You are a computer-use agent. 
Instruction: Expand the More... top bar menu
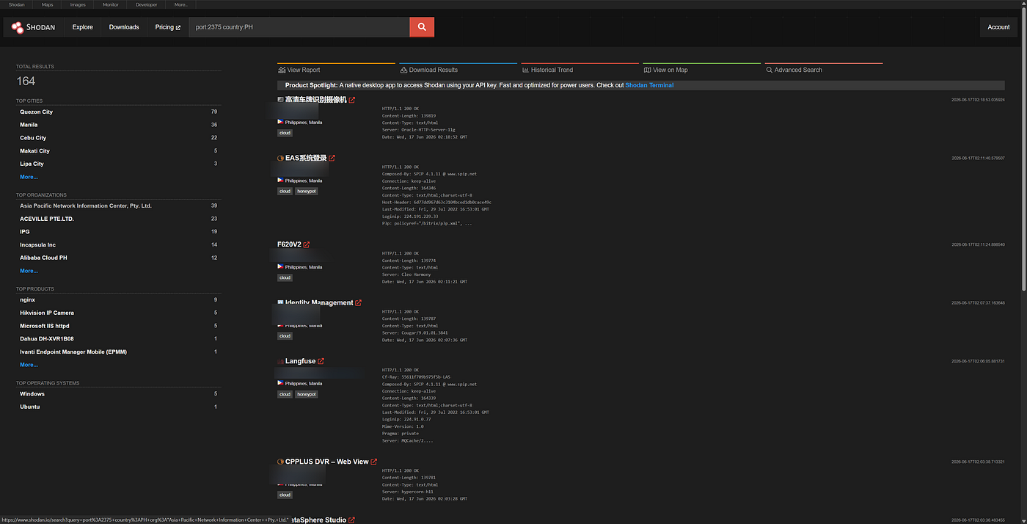coord(181,4)
